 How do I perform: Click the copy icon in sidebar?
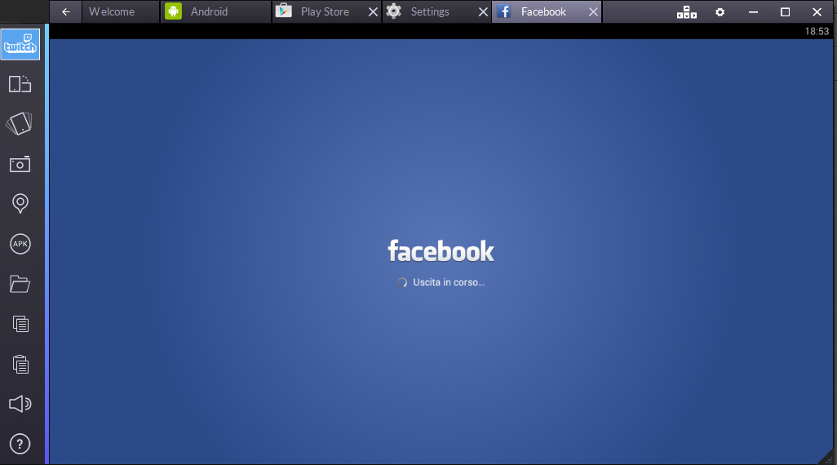20,324
